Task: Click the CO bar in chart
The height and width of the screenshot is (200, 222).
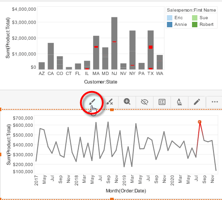Action: pos(60,63)
